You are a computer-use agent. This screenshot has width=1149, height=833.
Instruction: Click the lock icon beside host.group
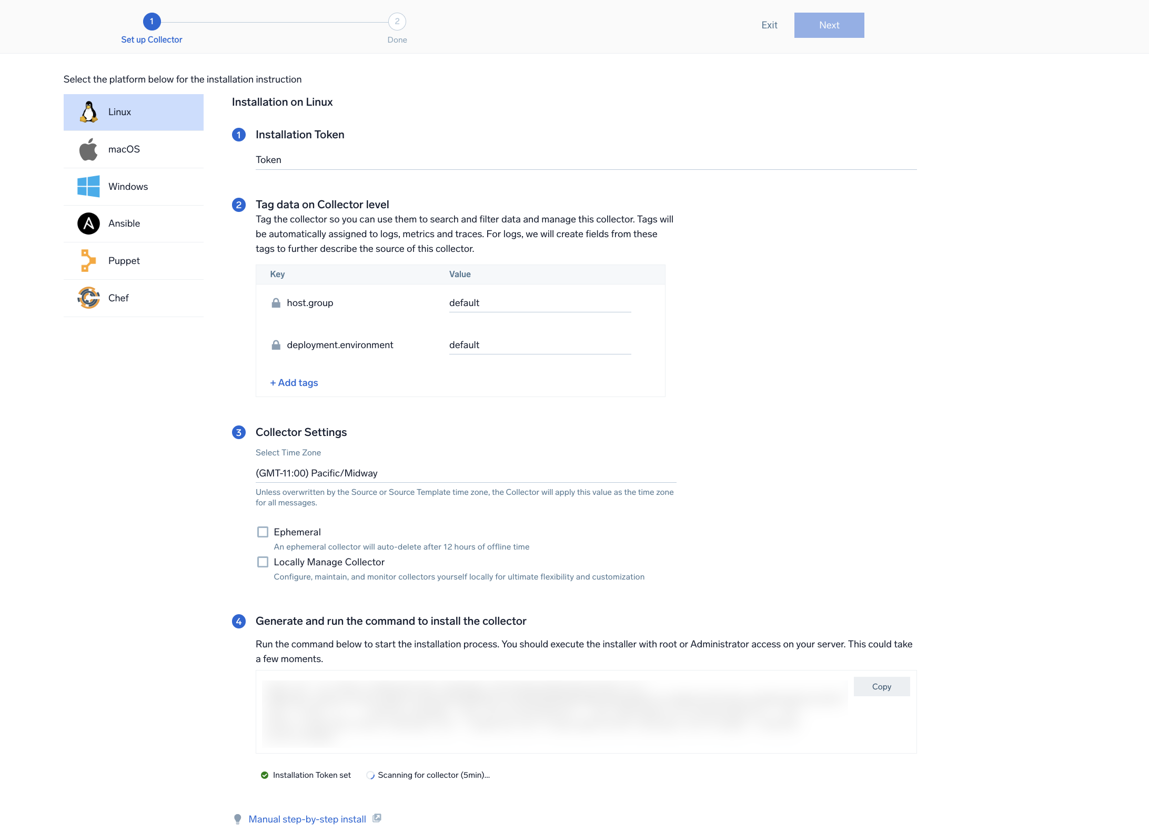click(276, 303)
